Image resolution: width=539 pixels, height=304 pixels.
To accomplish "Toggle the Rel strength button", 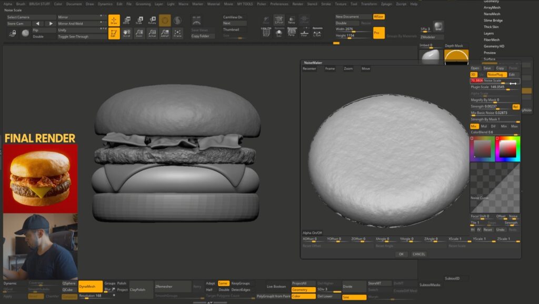I will click(x=516, y=107).
